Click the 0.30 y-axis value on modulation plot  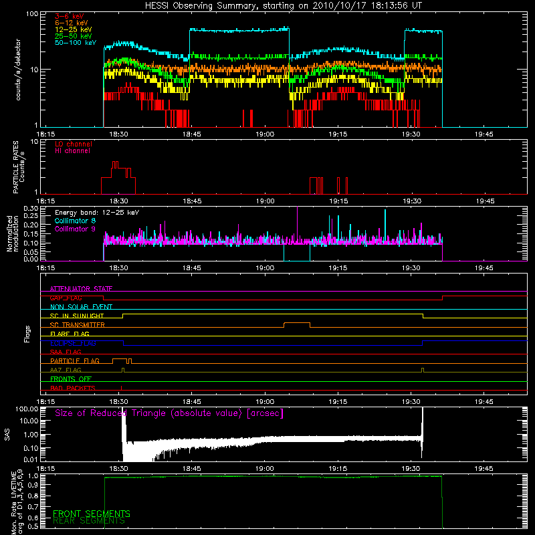pos(31,208)
